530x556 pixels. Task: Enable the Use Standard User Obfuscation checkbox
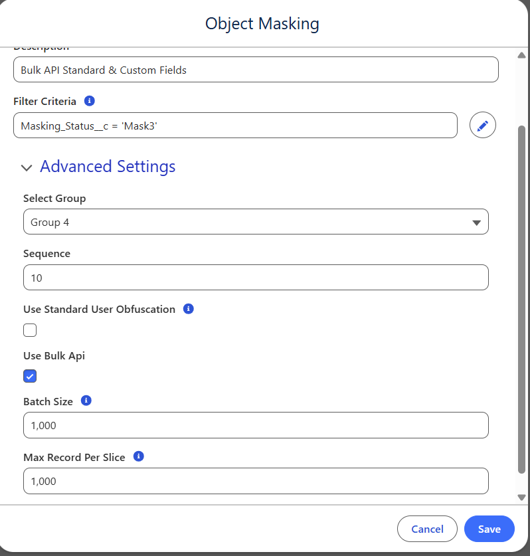(30, 330)
